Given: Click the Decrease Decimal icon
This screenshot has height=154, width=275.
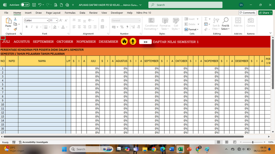Looking at the screenshot, I should [x=139, y=27].
